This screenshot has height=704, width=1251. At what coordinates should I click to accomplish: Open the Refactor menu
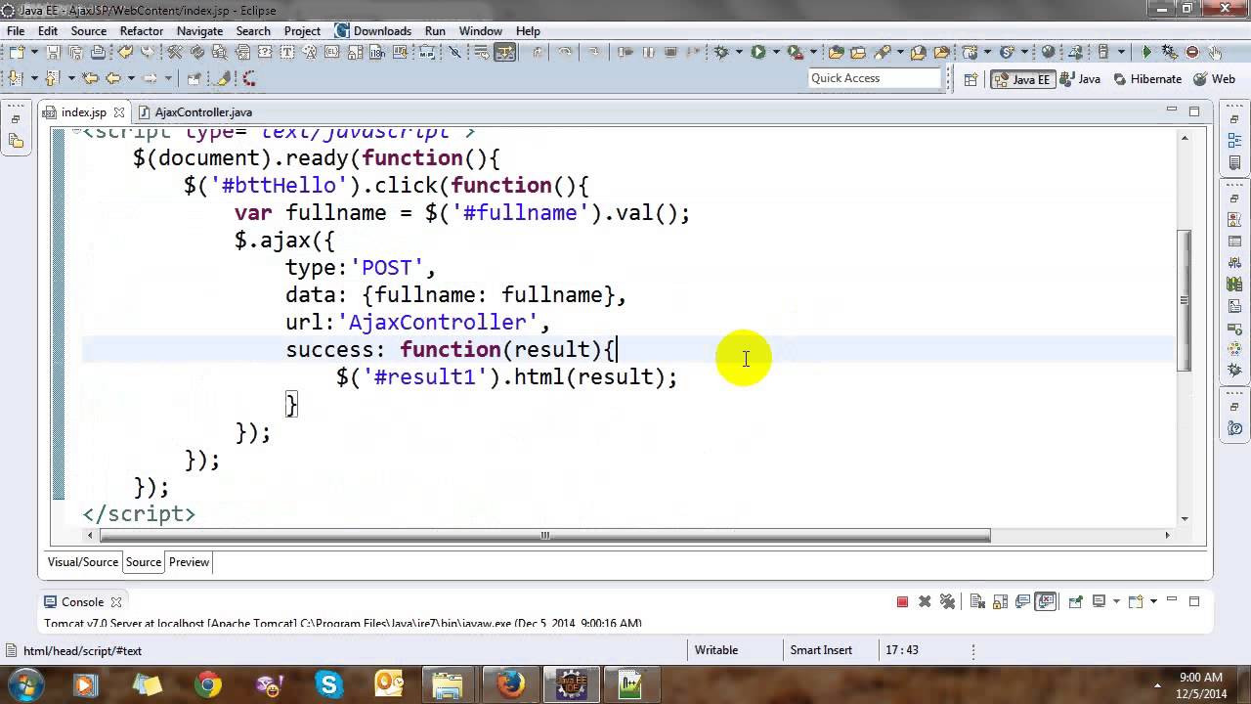(141, 30)
